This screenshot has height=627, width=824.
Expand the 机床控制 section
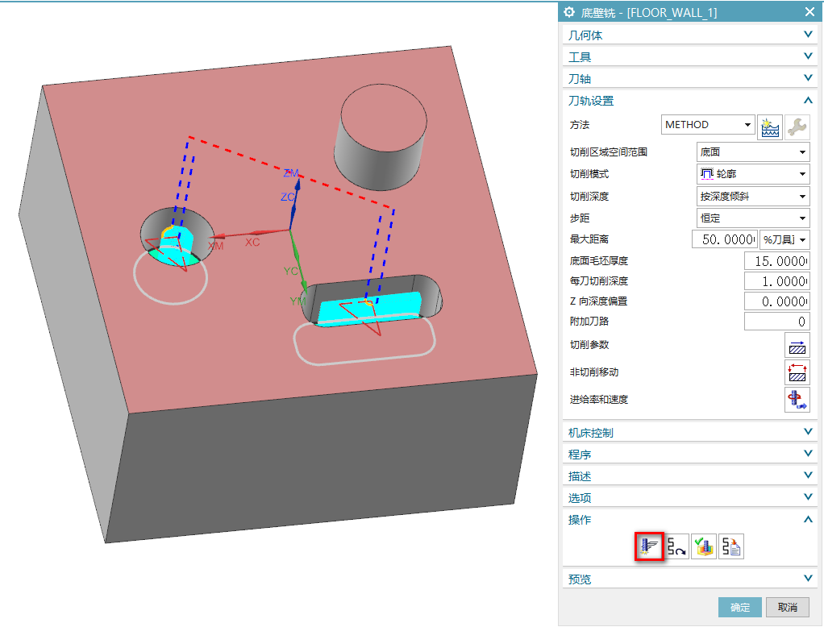[691, 433]
